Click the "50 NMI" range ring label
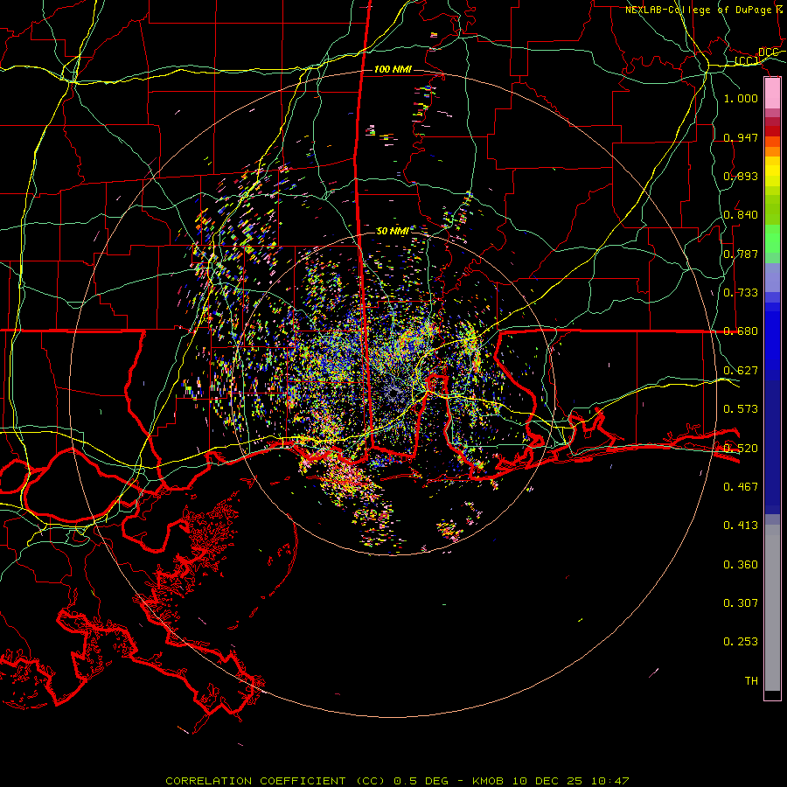The image size is (787, 787). pos(393,231)
